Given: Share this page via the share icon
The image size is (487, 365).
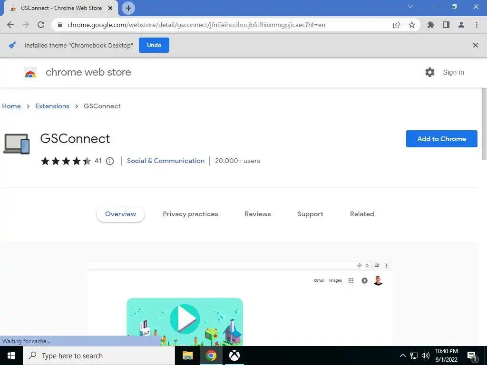Looking at the screenshot, I should tap(397, 25).
